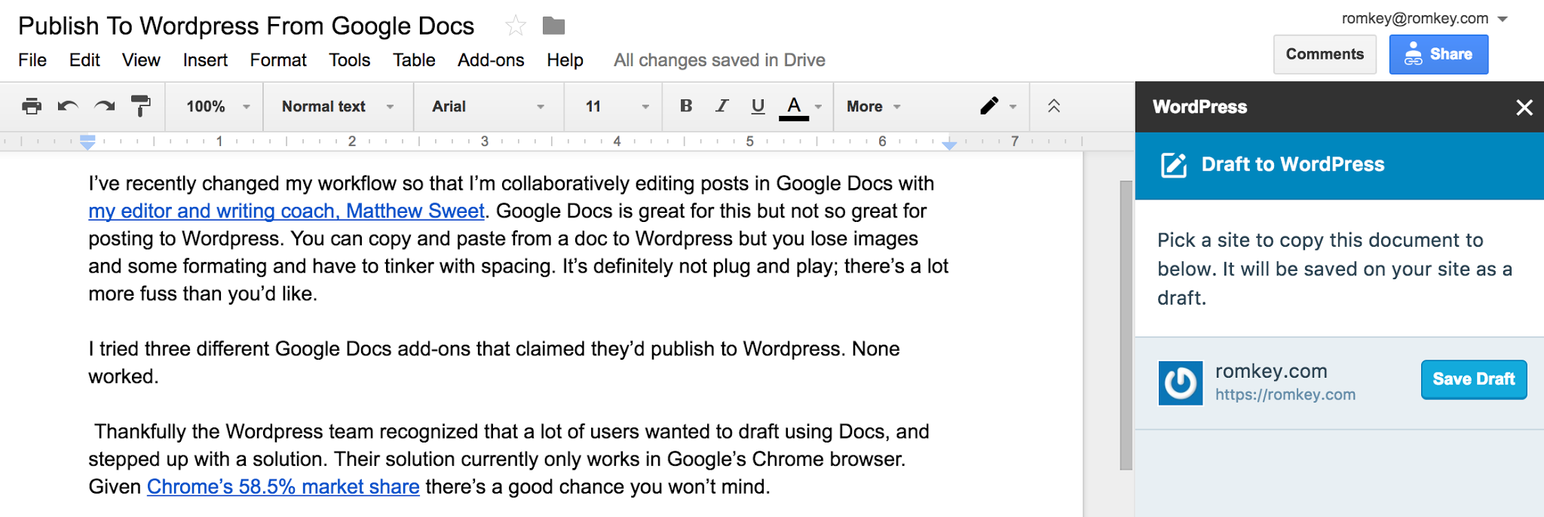Click the 'I tried three different' paragraph

(494, 363)
